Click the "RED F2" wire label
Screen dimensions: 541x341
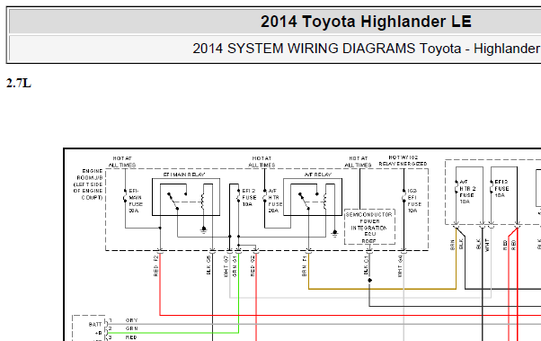[156, 265]
